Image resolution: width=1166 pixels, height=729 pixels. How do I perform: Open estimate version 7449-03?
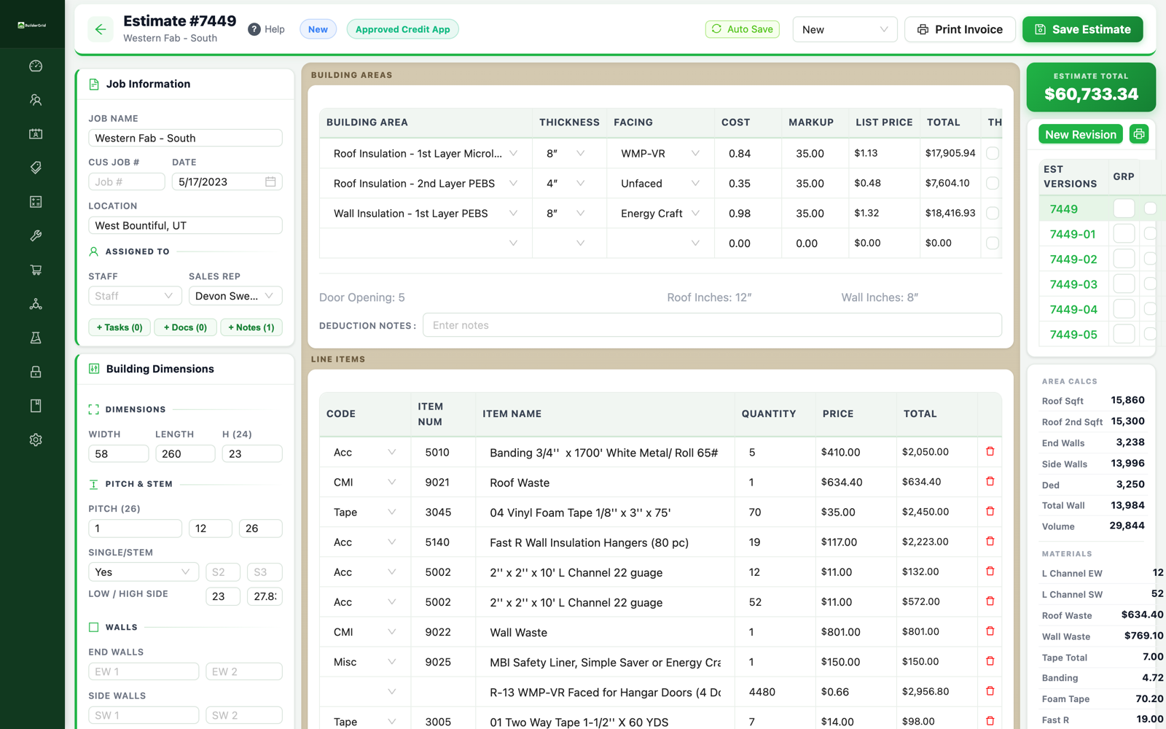tap(1073, 284)
